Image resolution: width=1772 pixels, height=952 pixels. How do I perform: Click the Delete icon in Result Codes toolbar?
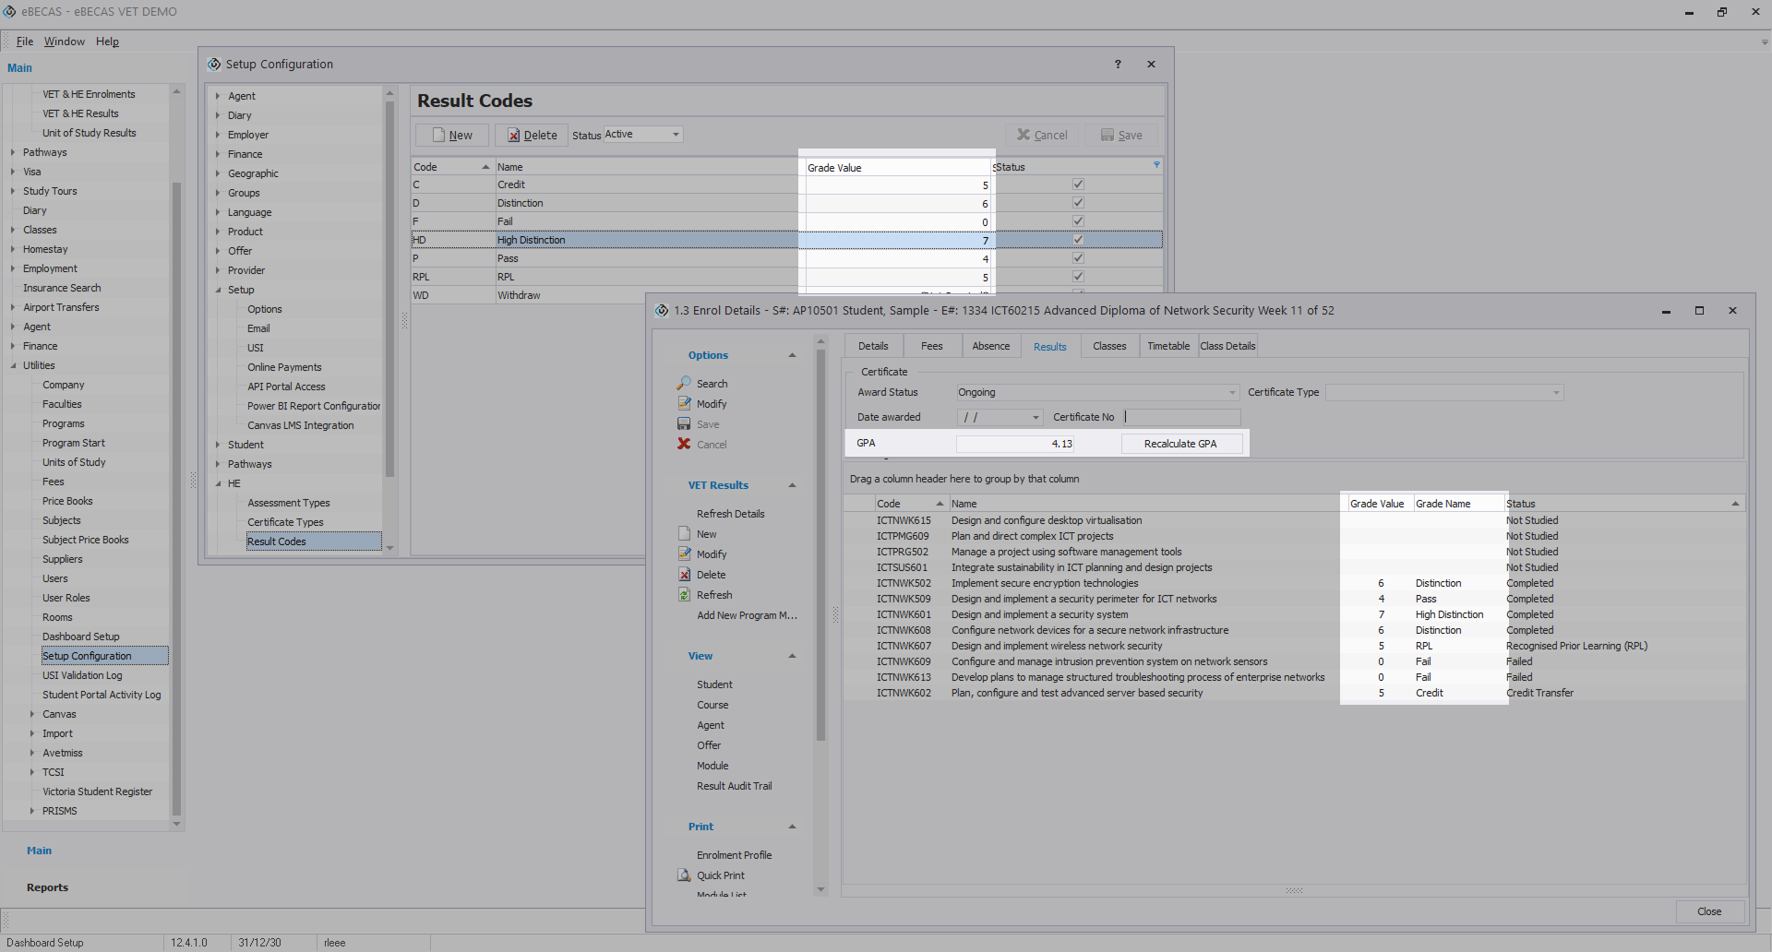click(514, 135)
